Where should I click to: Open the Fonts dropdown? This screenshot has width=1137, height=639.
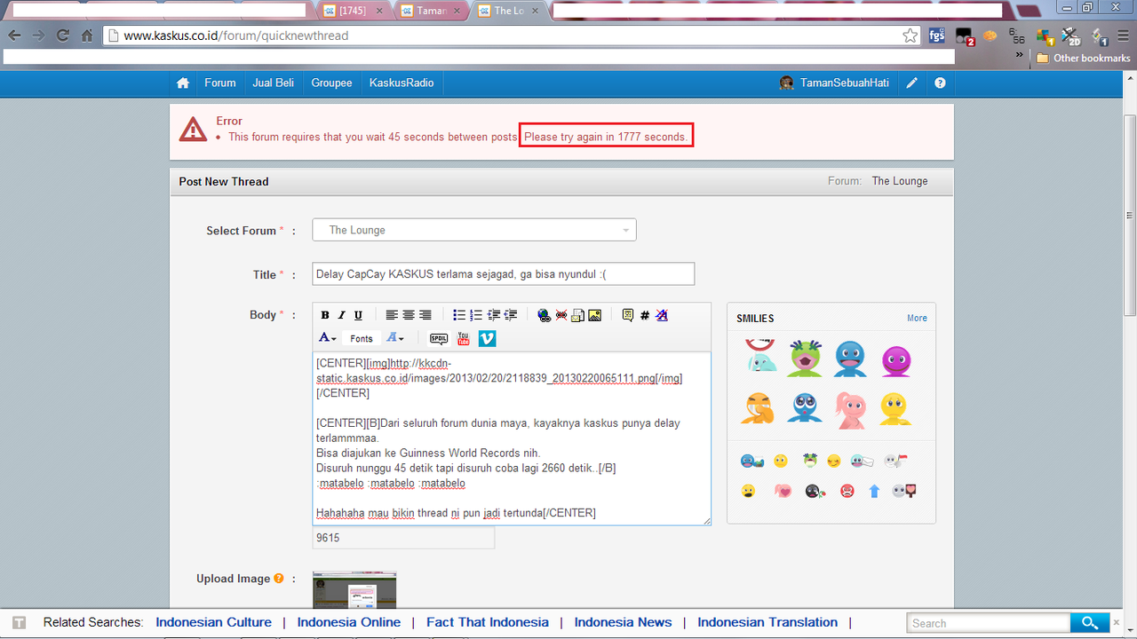362,338
